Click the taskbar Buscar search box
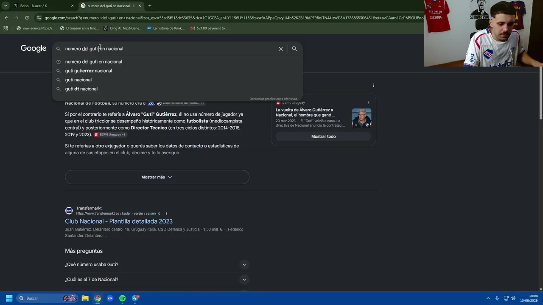 click(47, 298)
